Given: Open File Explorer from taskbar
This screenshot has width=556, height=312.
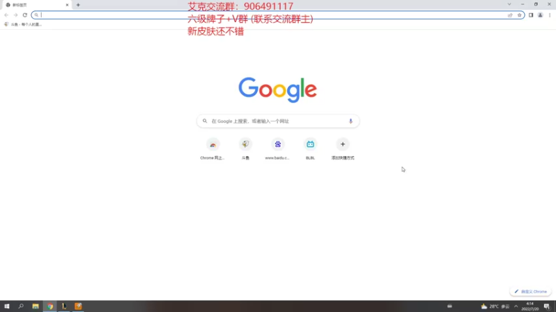Looking at the screenshot, I should [35, 306].
